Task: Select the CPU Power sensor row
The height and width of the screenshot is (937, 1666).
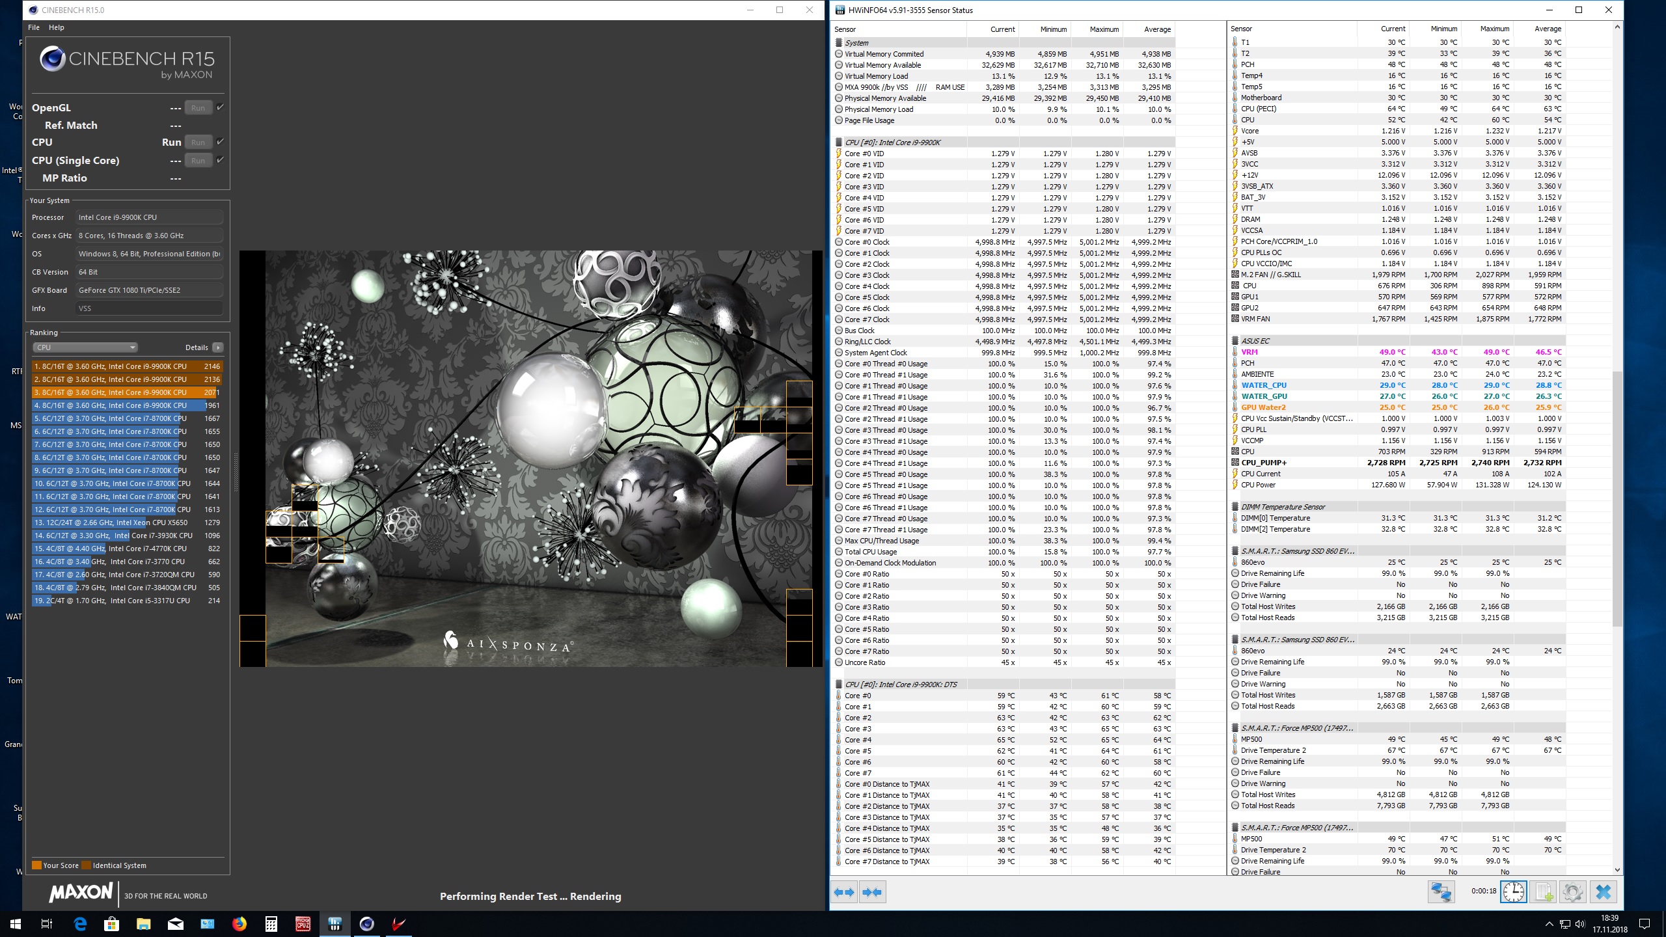Action: pos(1397,485)
